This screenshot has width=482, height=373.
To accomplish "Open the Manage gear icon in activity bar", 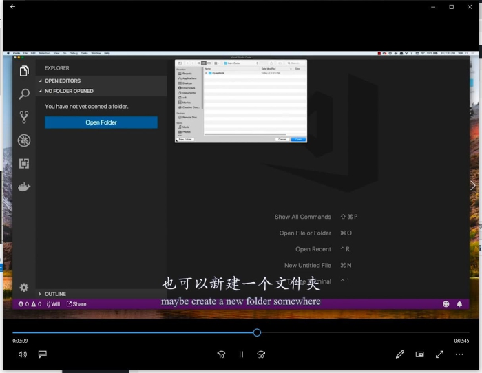I will (24, 288).
